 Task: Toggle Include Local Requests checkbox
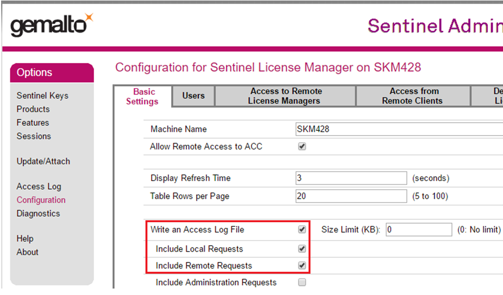click(x=303, y=249)
